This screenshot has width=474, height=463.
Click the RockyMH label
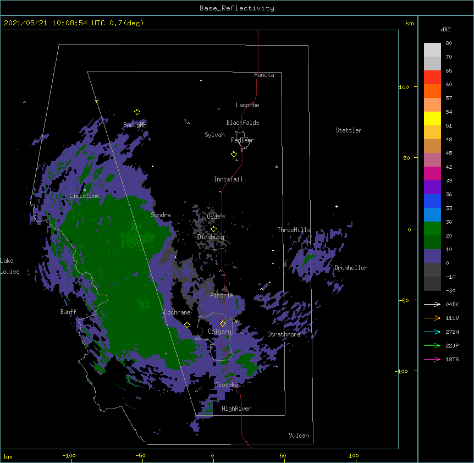pos(135,125)
